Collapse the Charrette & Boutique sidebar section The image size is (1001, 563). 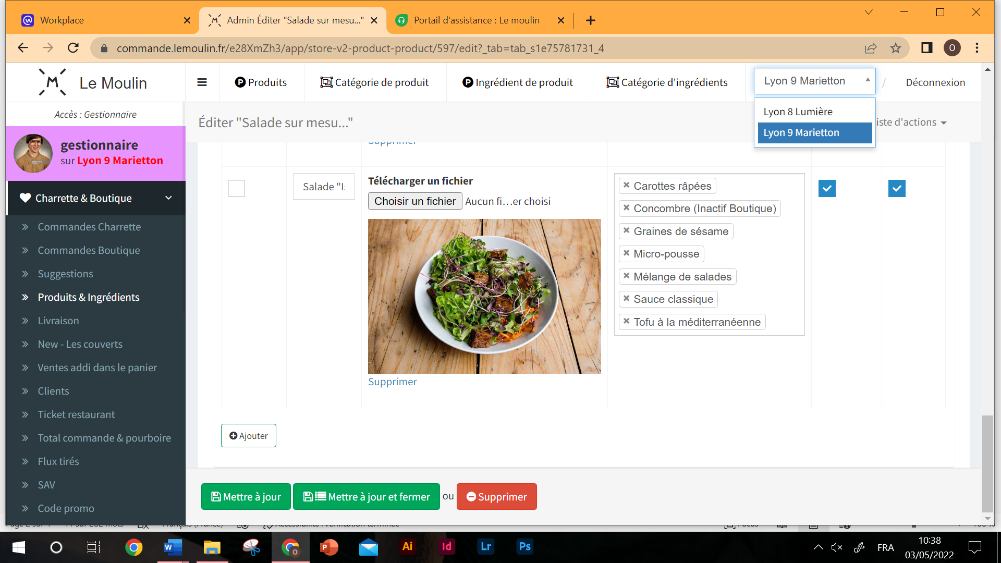pyautogui.click(x=168, y=198)
